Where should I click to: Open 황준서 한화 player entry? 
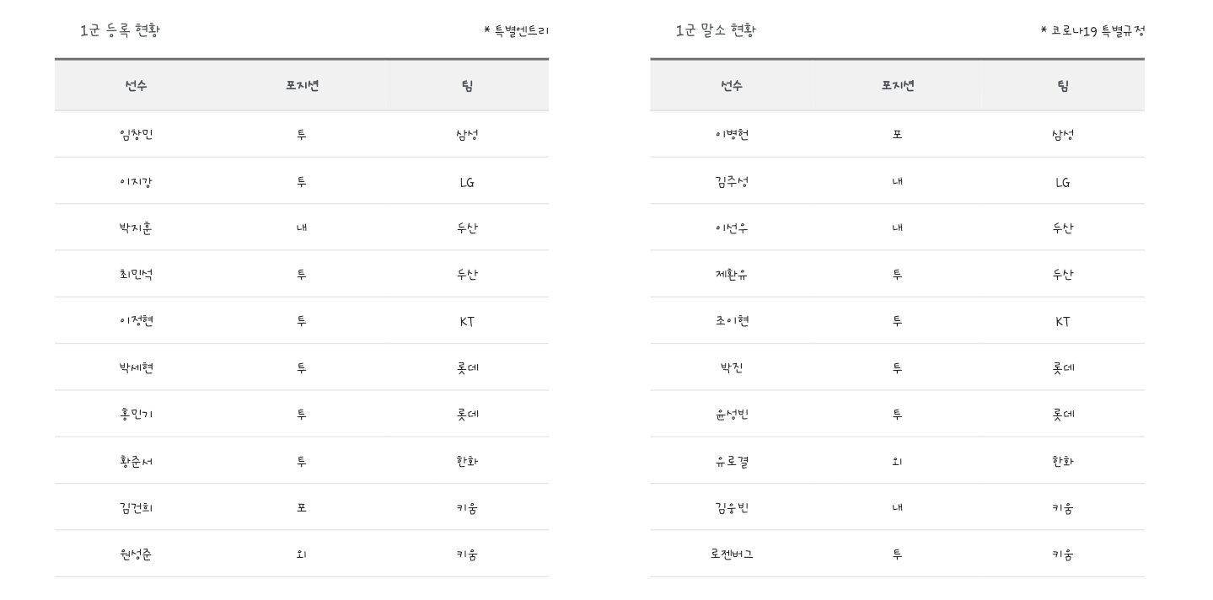tap(136, 461)
